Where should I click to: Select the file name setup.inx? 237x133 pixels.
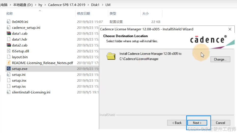[19, 80]
